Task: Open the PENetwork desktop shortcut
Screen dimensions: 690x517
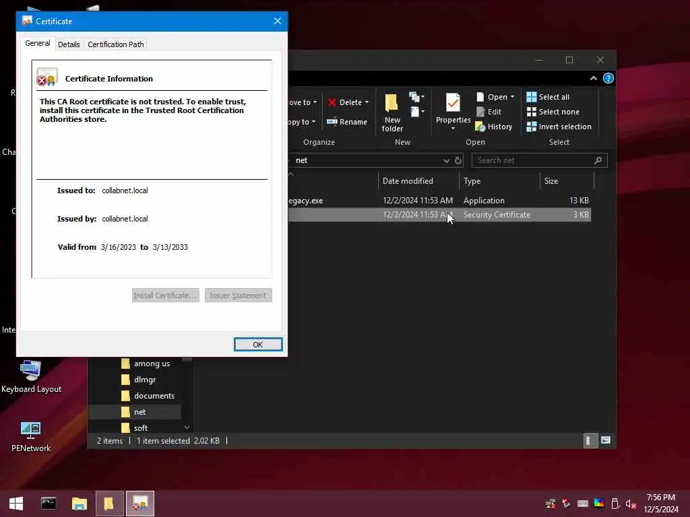Action: tap(31, 436)
